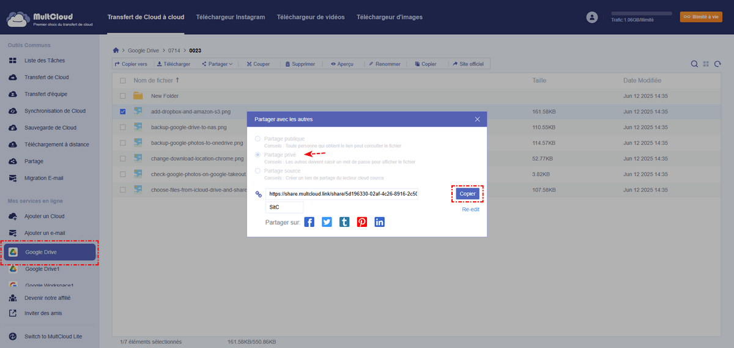The image size is (734, 348).
Task: Check backup-google-photos-to-onedrive.png checkbox
Action: point(123,143)
